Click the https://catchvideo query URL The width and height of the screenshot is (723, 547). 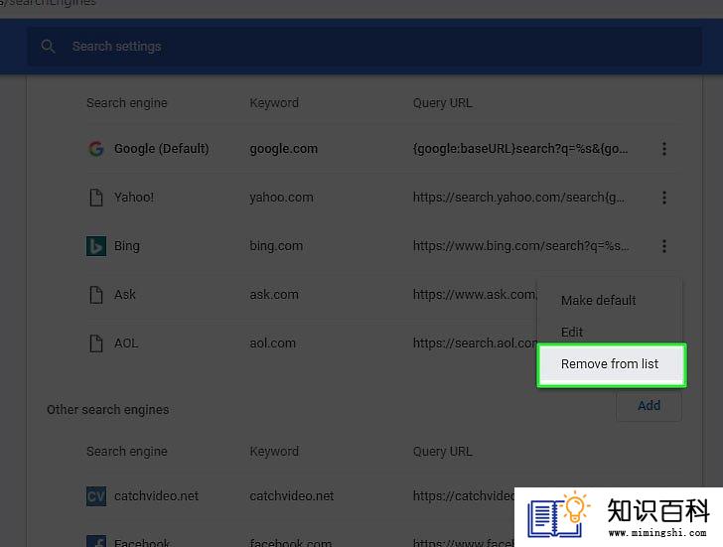coord(464,495)
